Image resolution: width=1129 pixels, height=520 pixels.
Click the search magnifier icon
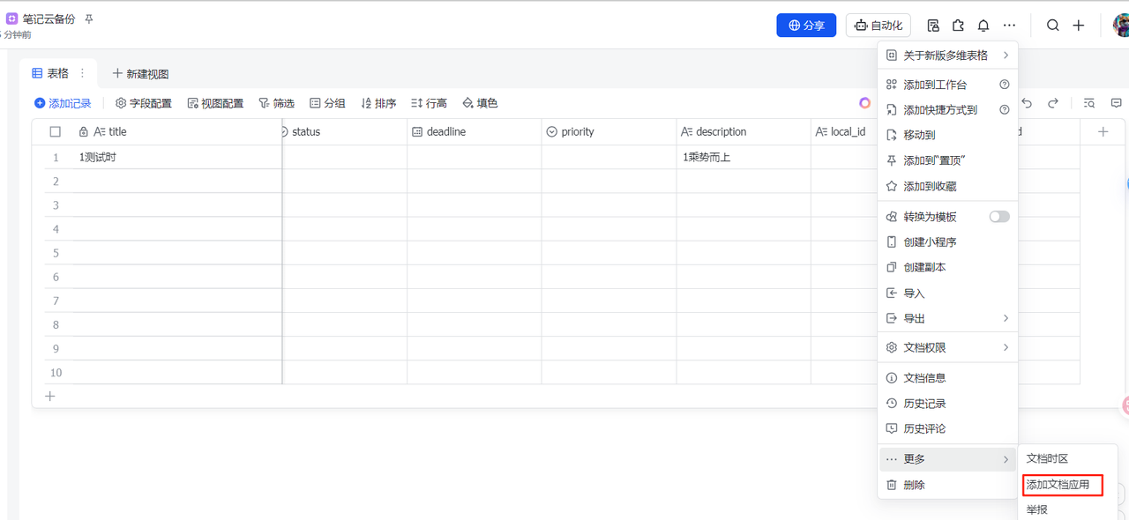tap(1053, 26)
